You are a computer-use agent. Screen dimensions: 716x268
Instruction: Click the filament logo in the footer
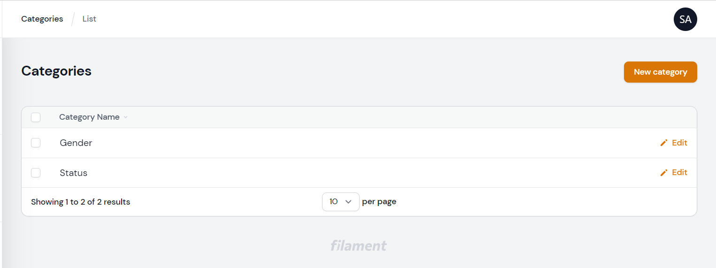click(358, 245)
